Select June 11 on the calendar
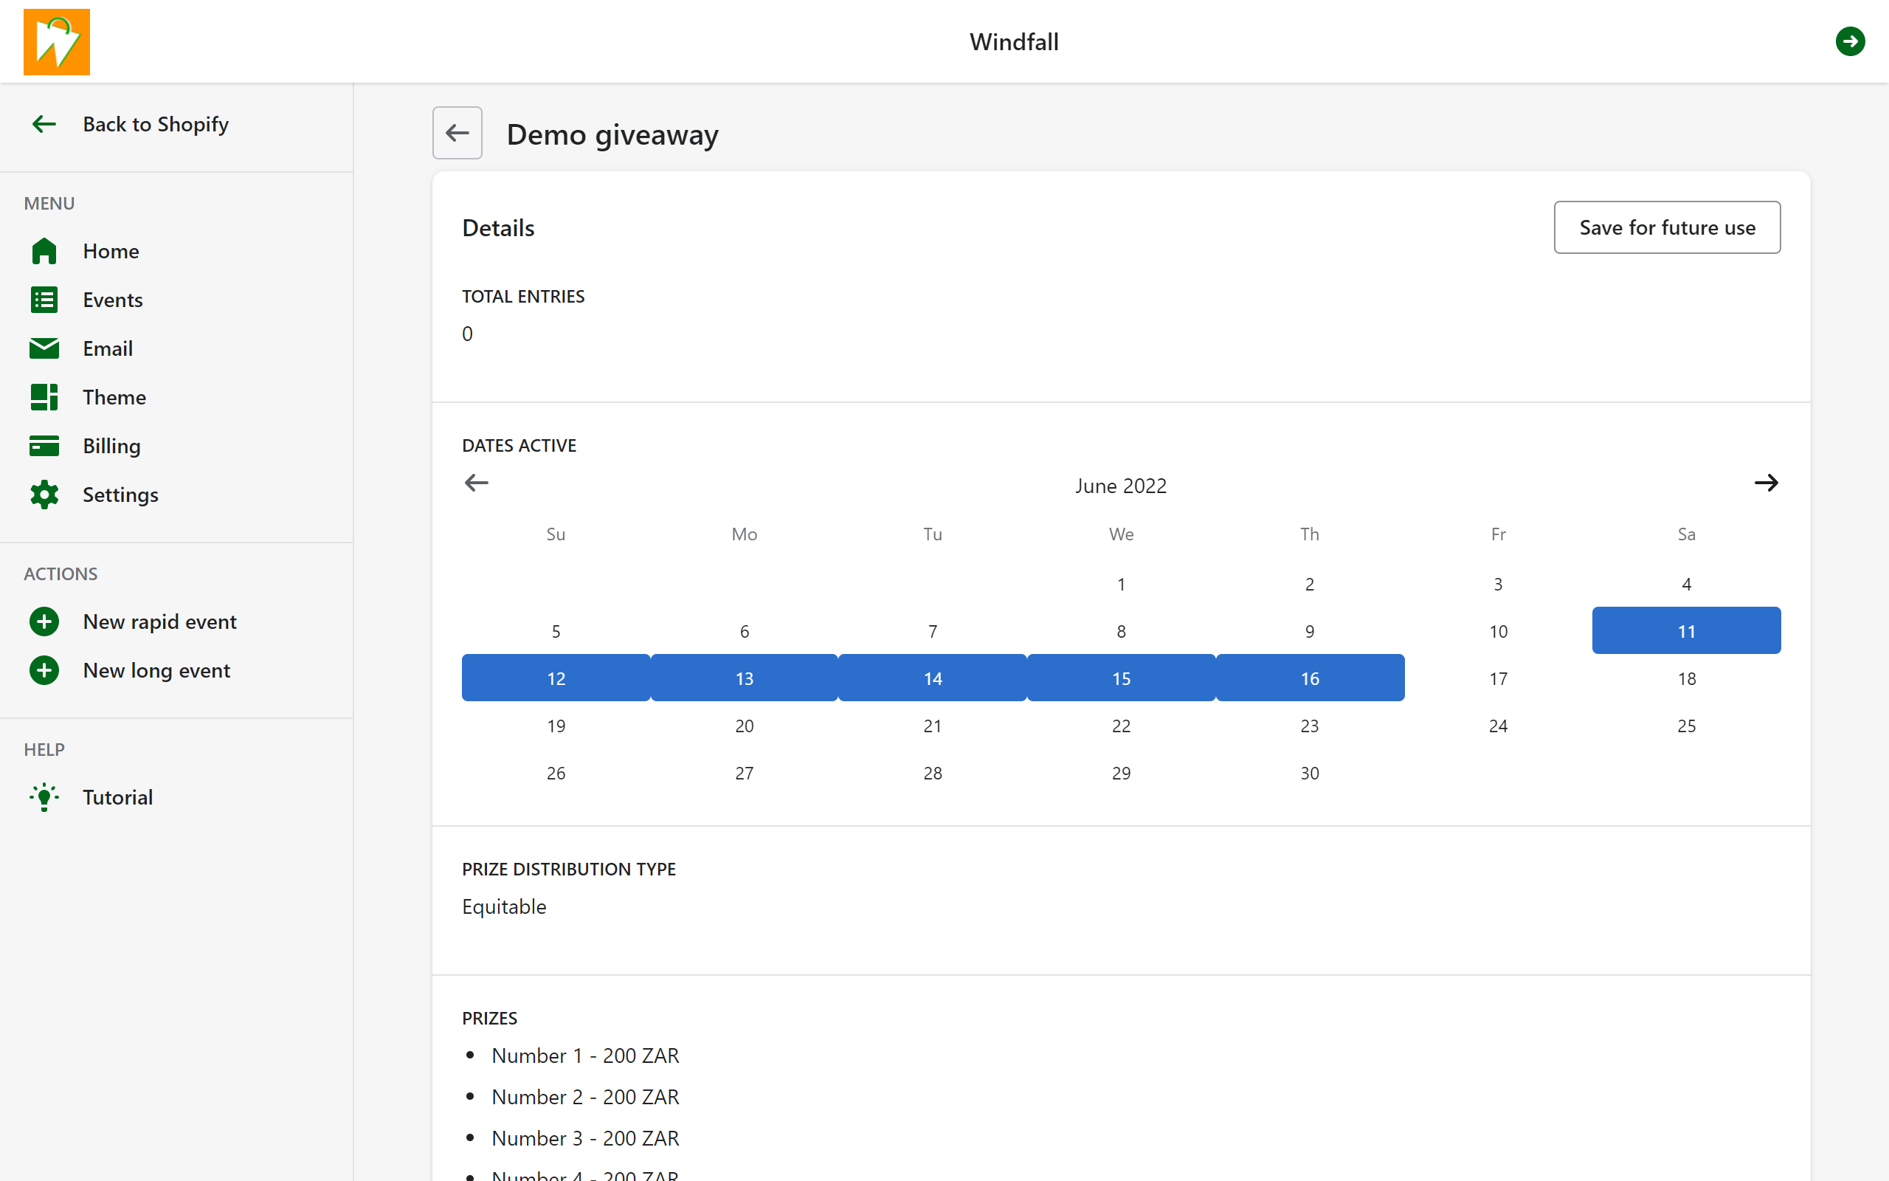 pyautogui.click(x=1686, y=630)
